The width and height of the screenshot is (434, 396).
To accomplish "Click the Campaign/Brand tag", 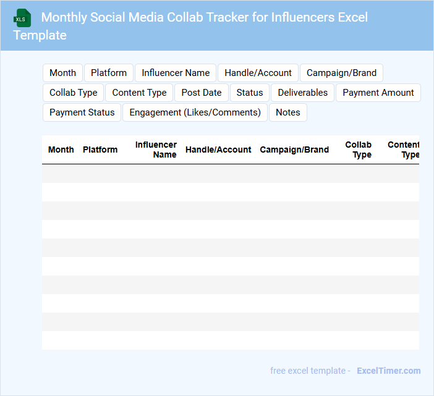I will (x=341, y=73).
